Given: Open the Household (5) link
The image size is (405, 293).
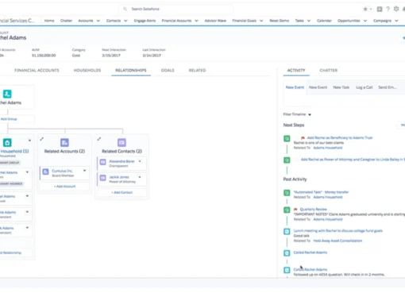Looking at the screenshot, I should (x=14, y=152).
